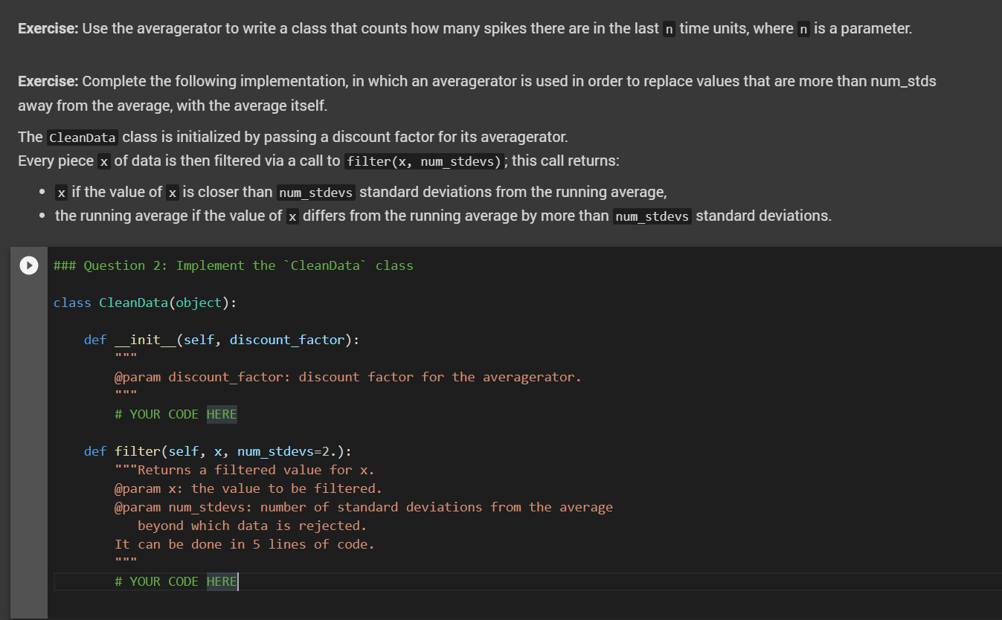Click the '@param num_stdevs: number of standard deviations' line
The height and width of the screenshot is (620, 1002).
[x=364, y=507]
